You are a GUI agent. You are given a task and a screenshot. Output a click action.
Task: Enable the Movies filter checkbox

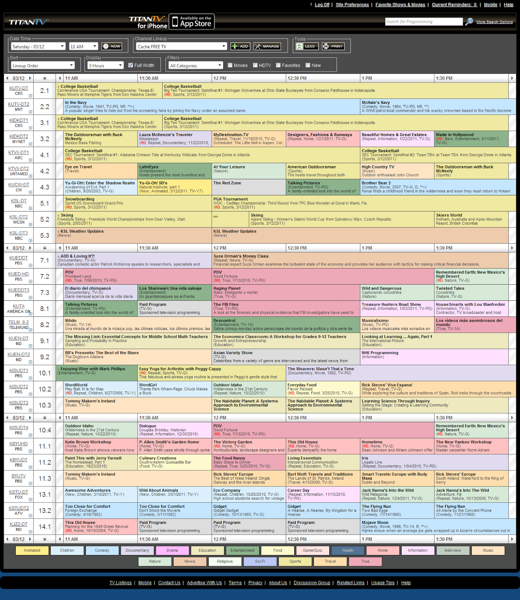230,65
